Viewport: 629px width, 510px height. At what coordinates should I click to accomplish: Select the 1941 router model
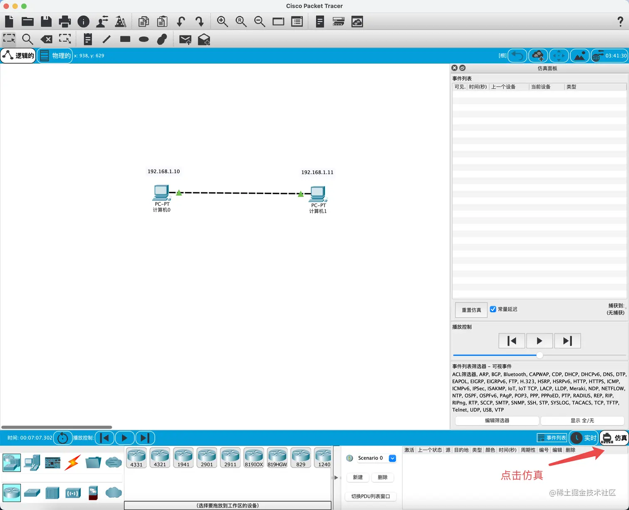(183, 458)
